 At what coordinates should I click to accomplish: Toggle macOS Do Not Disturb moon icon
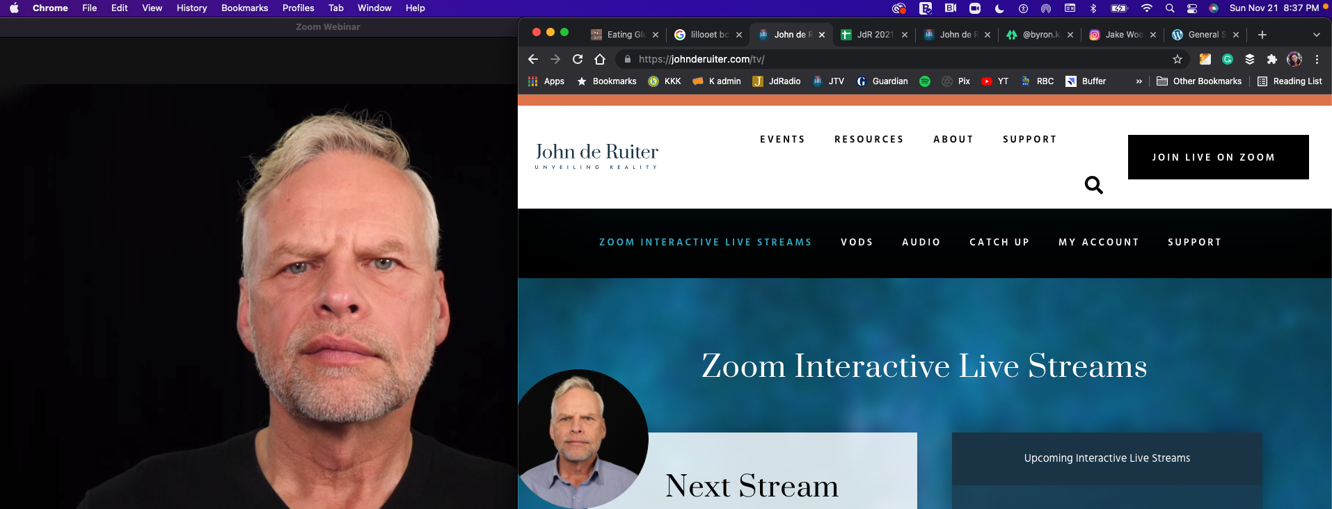click(x=999, y=8)
